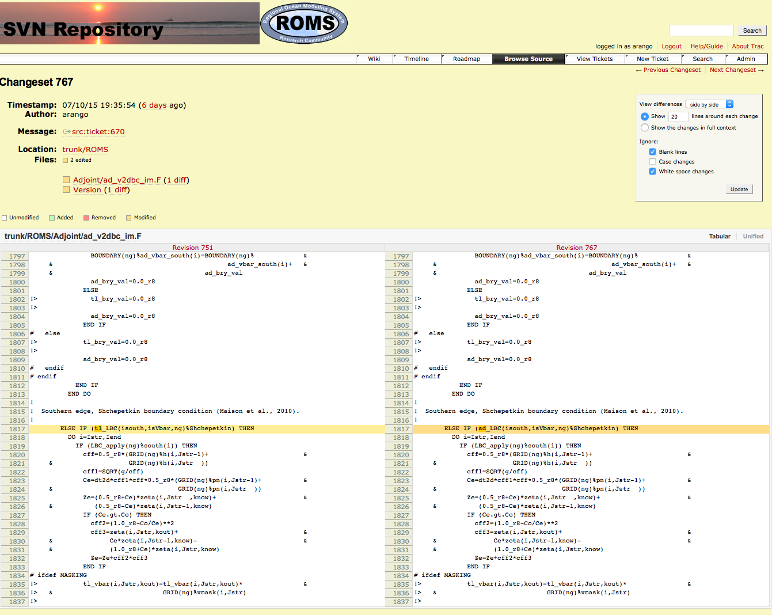This screenshot has width=772, height=615.
Task: Click the Modified legend orange square
Action: coord(129,218)
